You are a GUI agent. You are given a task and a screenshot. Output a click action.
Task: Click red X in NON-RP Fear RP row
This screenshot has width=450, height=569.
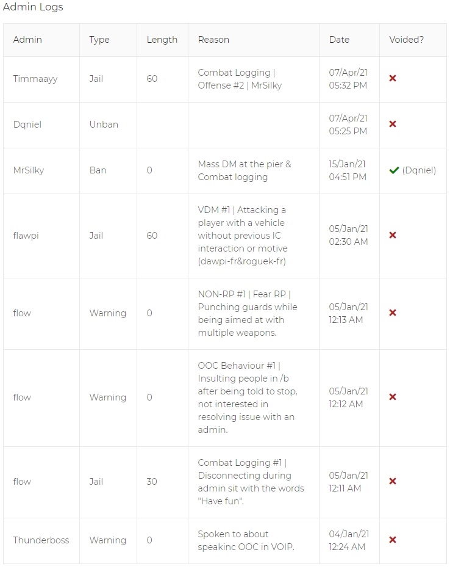[x=393, y=313]
